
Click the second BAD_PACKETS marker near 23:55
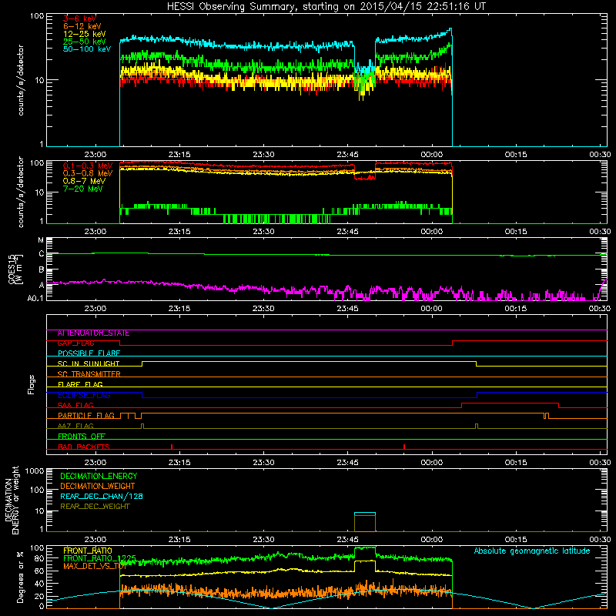click(x=404, y=447)
